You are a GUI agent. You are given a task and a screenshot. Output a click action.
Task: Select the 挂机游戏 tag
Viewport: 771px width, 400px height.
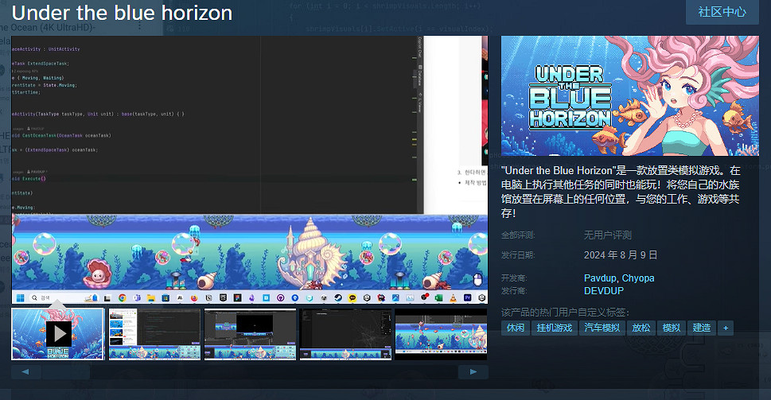[554, 328]
